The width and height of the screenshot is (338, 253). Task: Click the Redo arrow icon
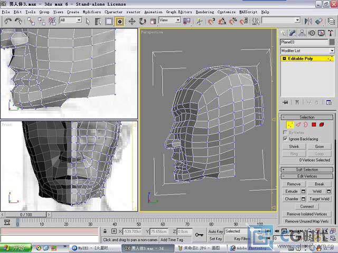coord(18,21)
